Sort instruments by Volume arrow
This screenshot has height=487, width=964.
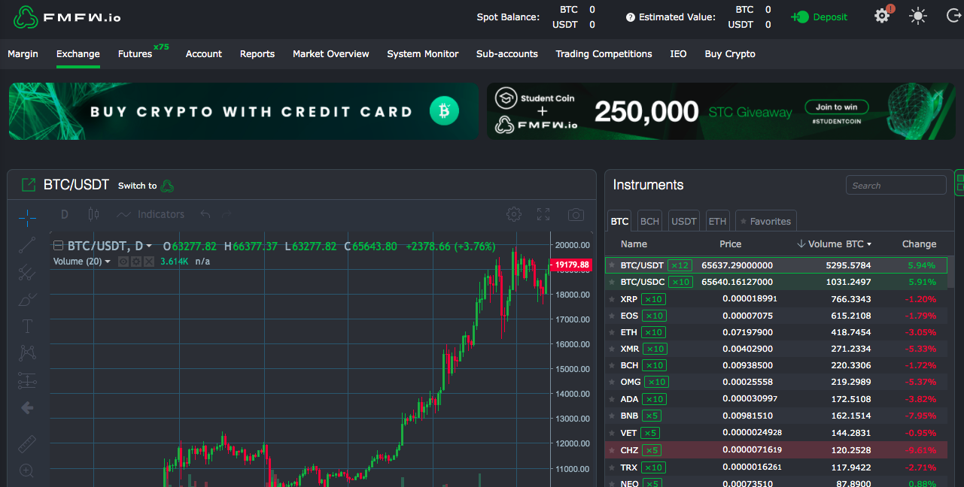801,244
